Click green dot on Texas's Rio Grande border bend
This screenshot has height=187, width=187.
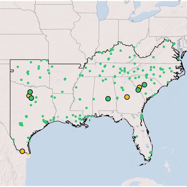click(13, 140)
